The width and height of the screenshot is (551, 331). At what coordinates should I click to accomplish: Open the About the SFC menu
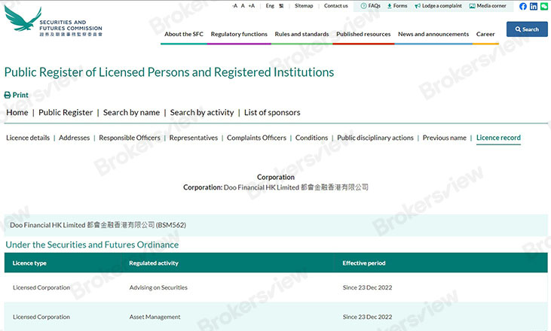point(184,34)
